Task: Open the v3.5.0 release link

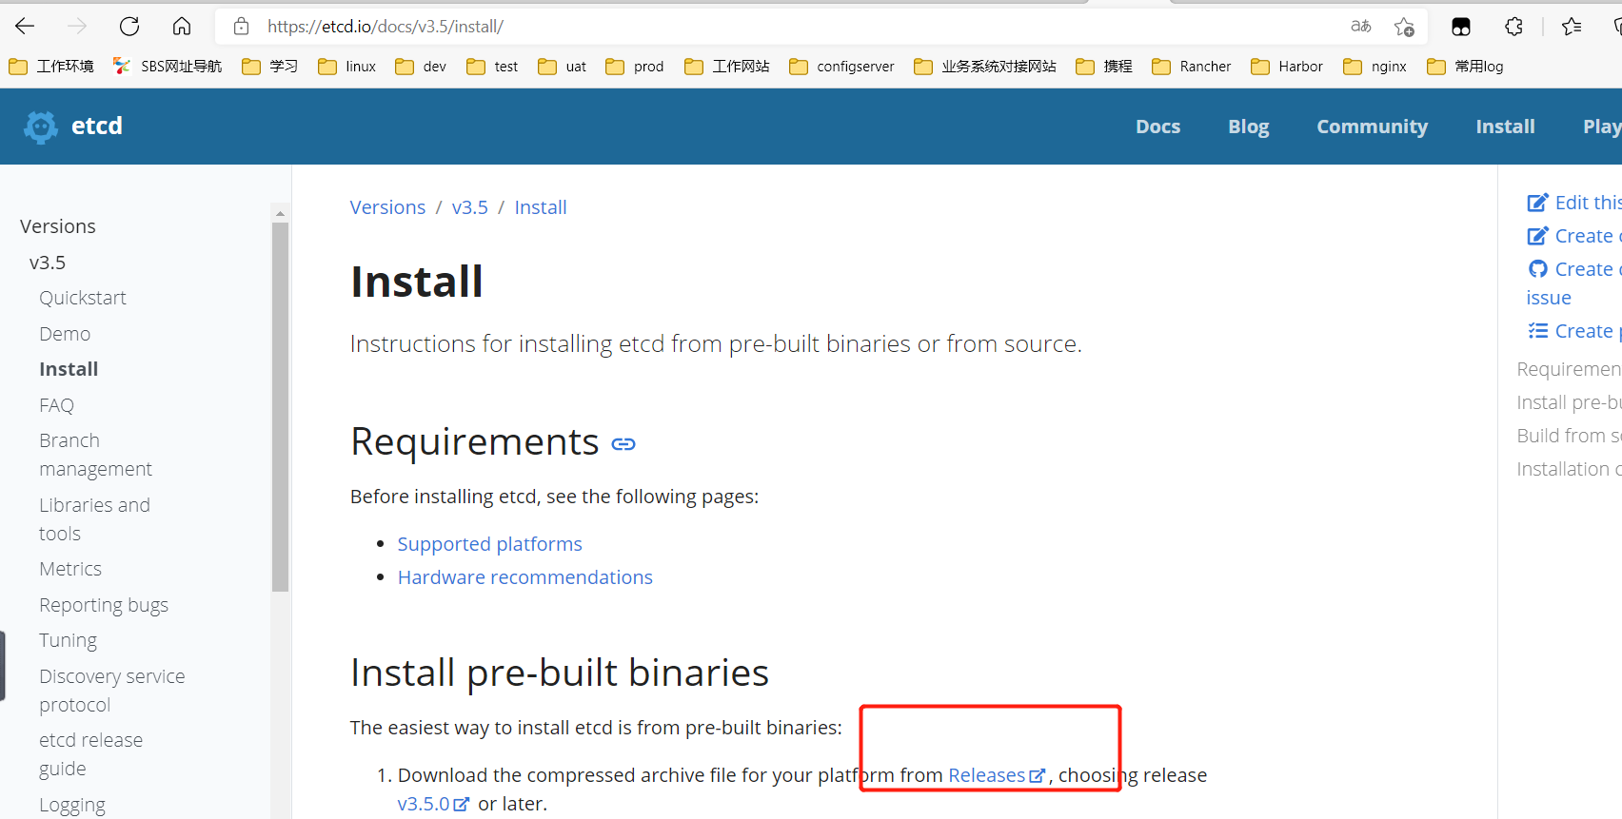Action: pyautogui.click(x=433, y=804)
